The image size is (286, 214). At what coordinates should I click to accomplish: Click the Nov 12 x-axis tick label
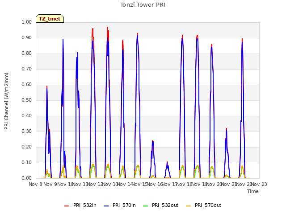pos(95,184)
